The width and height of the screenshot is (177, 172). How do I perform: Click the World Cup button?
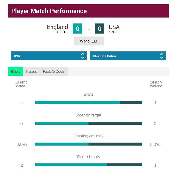coord(88,41)
